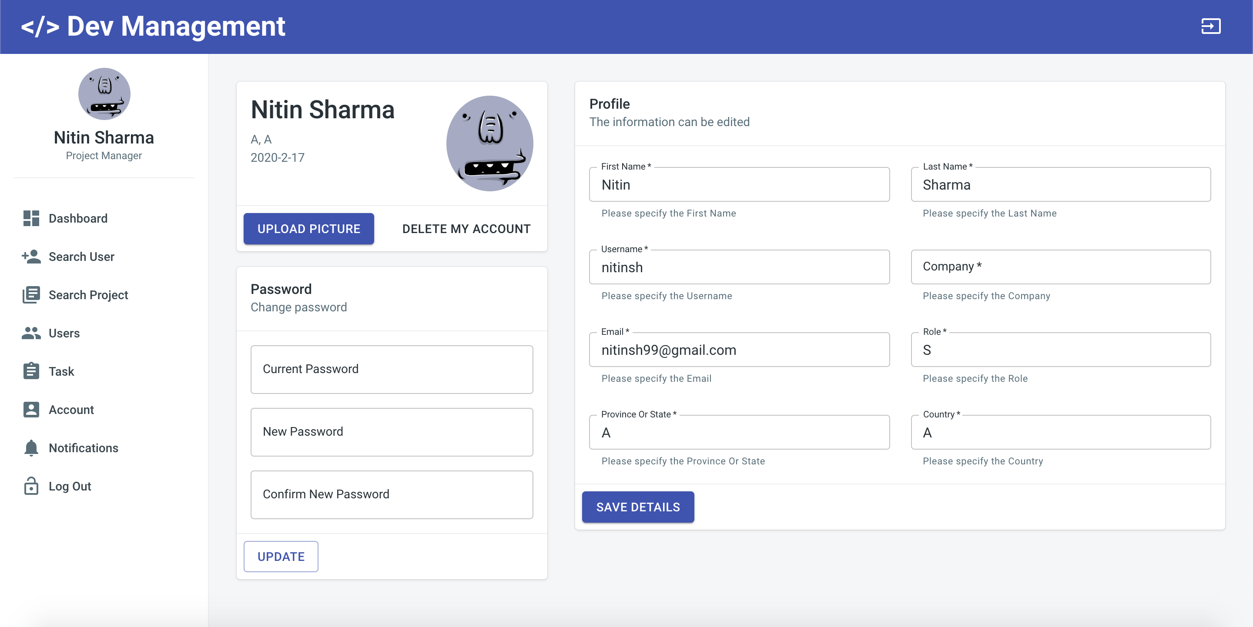Click the Task clipboard icon
Viewport: 1253px width, 627px height.
pyautogui.click(x=31, y=371)
